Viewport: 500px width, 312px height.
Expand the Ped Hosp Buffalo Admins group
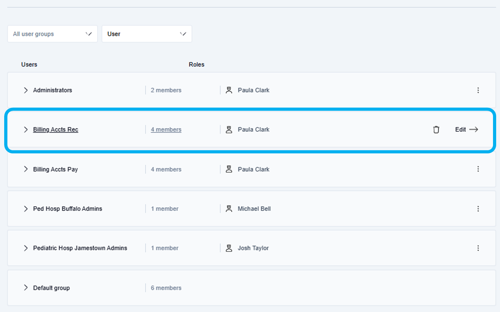(x=25, y=209)
